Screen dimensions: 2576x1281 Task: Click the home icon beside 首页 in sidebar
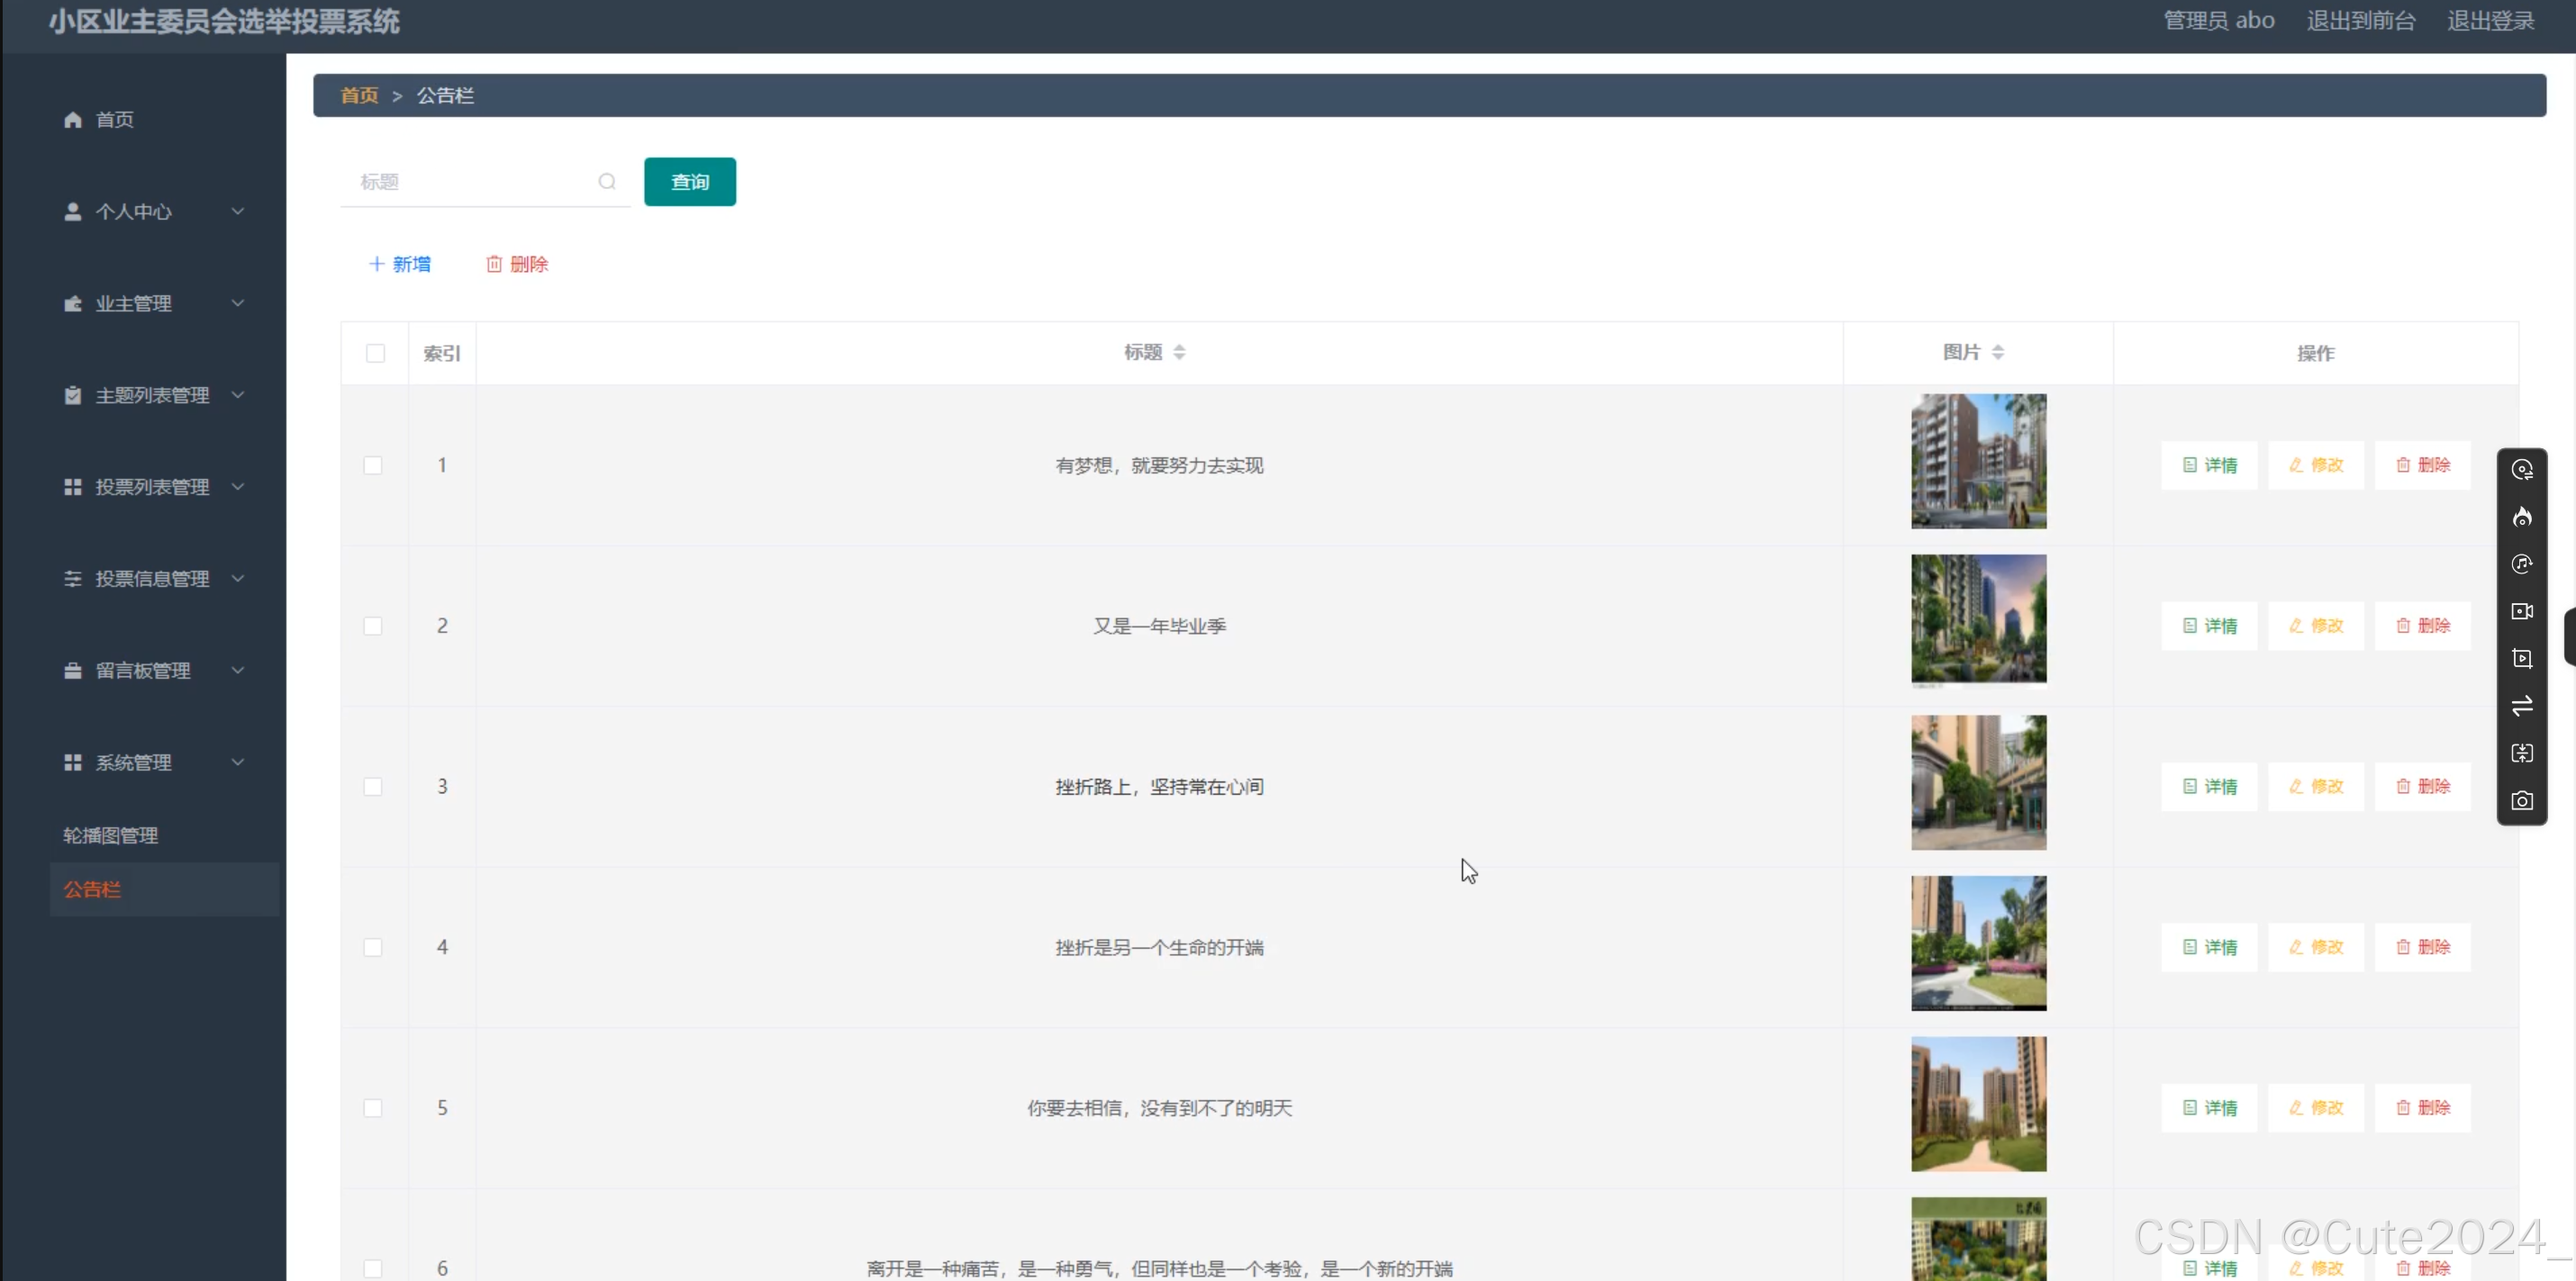(x=73, y=120)
